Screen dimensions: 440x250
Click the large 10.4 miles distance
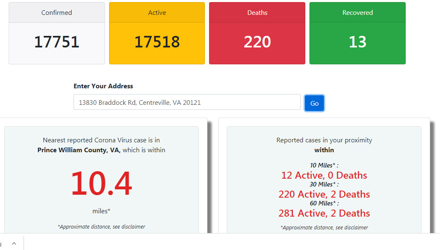101,183
